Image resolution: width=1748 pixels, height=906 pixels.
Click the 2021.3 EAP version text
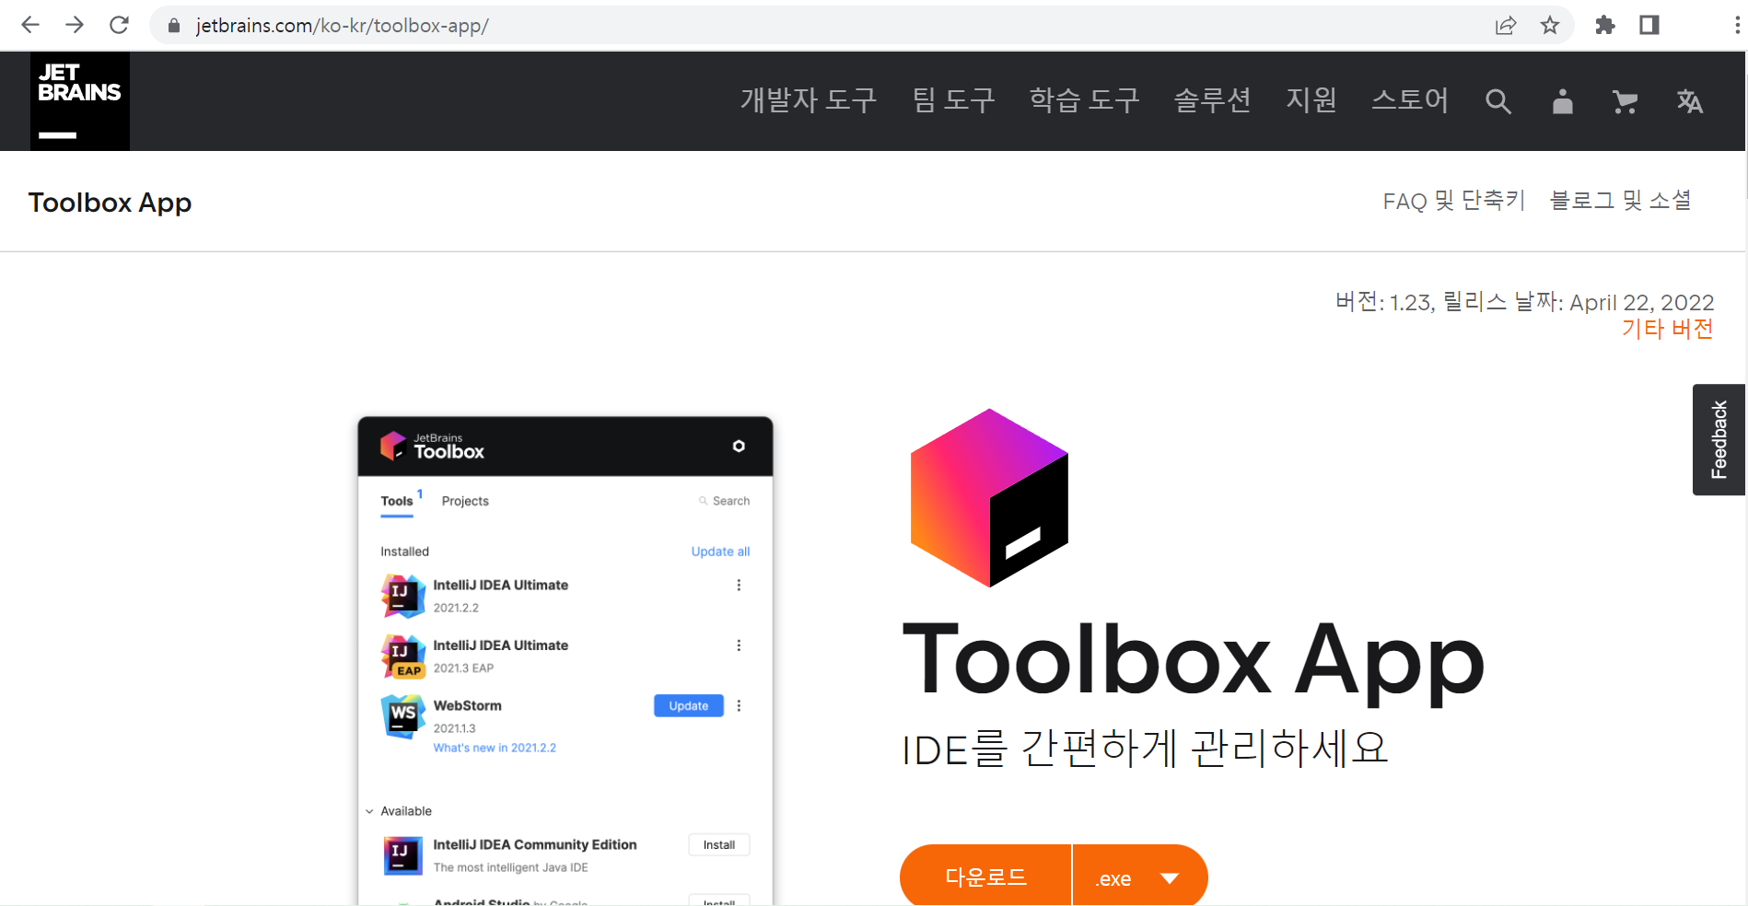click(x=463, y=668)
